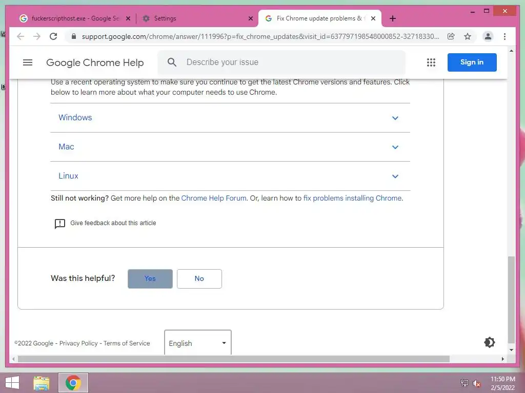Select the Fix Chrome update problems tab
The image size is (525, 393).
[x=319, y=18]
